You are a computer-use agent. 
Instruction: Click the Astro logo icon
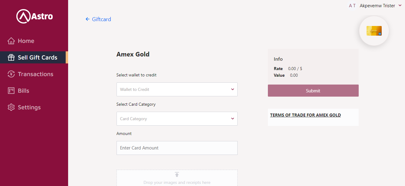24,16
